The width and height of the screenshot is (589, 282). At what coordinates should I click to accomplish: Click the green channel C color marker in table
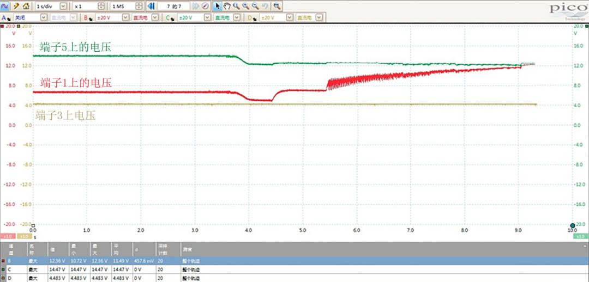tap(3, 269)
